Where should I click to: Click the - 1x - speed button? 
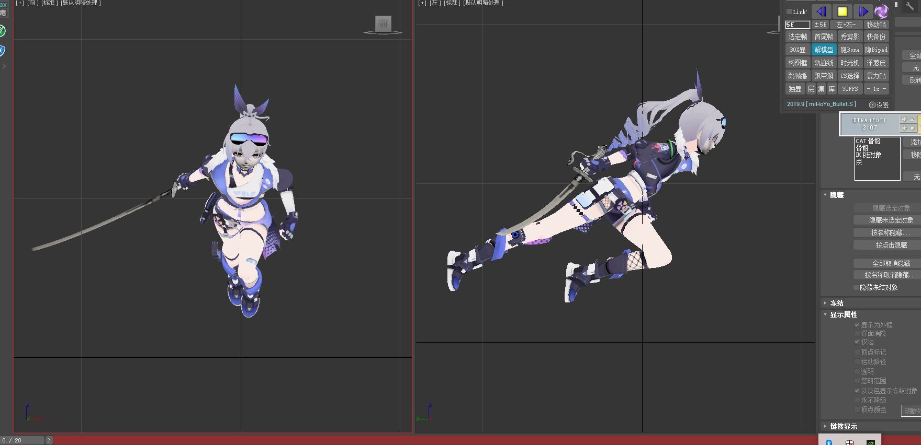876,89
